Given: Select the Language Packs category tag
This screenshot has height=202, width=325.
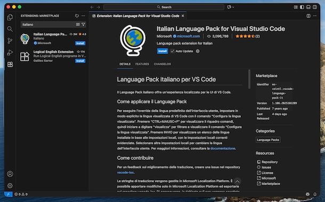Looking at the screenshot, I should 268,140.
